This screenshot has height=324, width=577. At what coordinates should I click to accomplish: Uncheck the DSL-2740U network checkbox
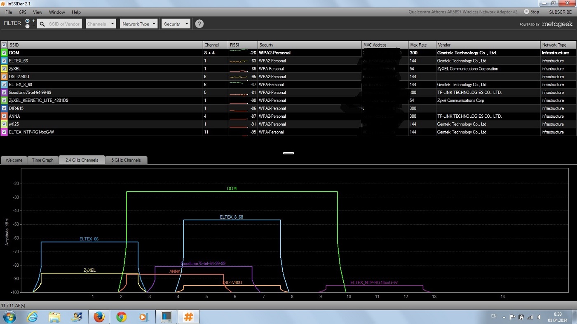pyautogui.click(x=4, y=77)
